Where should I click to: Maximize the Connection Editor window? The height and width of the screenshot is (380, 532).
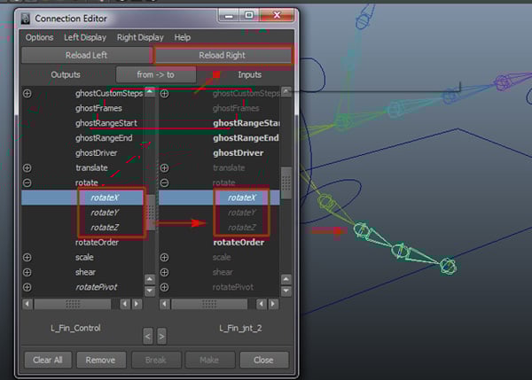(x=249, y=16)
